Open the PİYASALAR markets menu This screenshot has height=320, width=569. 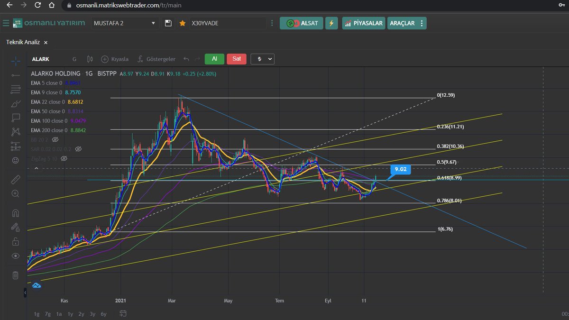click(x=363, y=23)
